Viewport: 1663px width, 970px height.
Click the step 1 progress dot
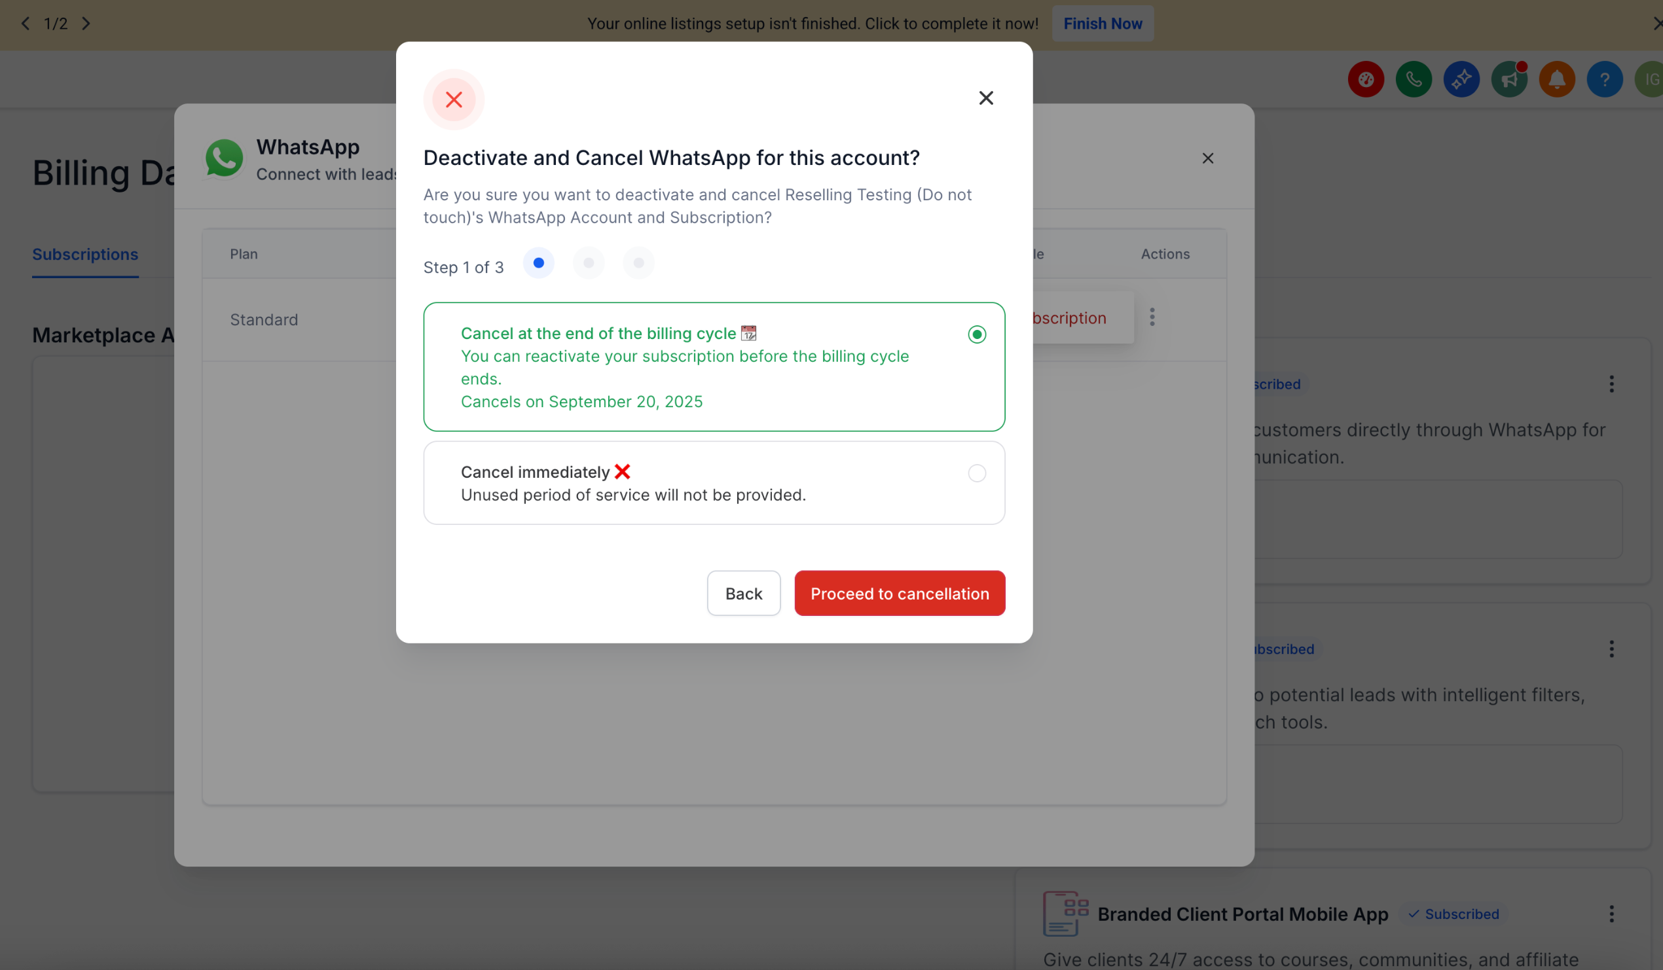click(x=538, y=262)
